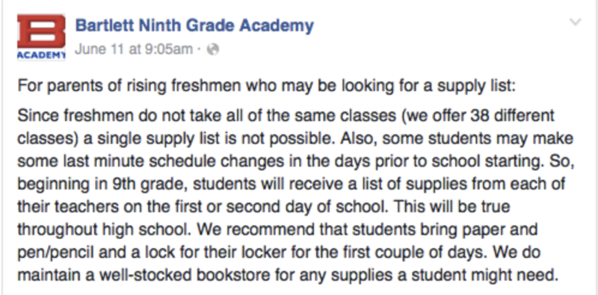
Task: Open the post options chevron menu
Action: pyautogui.click(x=576, y=22)
